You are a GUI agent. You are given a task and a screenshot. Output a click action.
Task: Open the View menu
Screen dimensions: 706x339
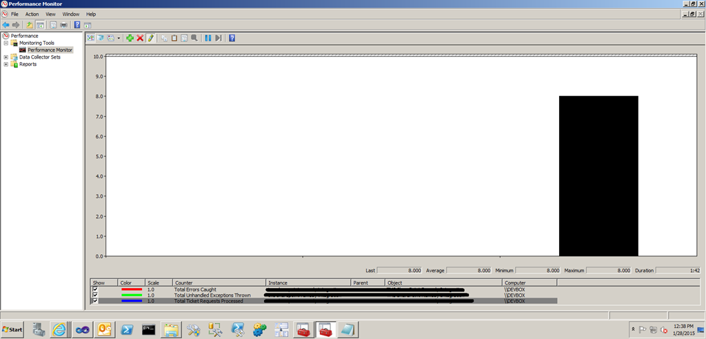[x=50, y=14]
